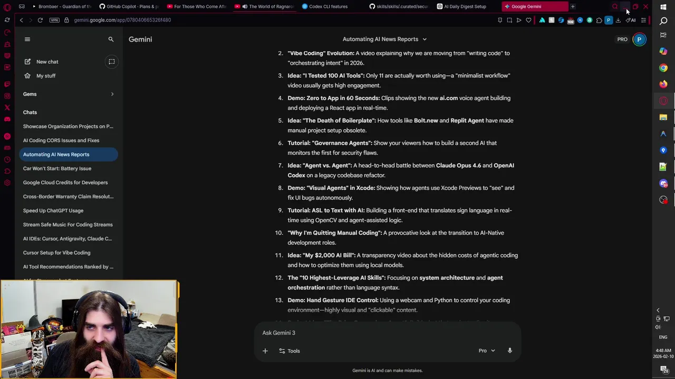Open the AI wand toolbar button
The width and height of the screenshot is (675, 379).
tap(630, 20)
